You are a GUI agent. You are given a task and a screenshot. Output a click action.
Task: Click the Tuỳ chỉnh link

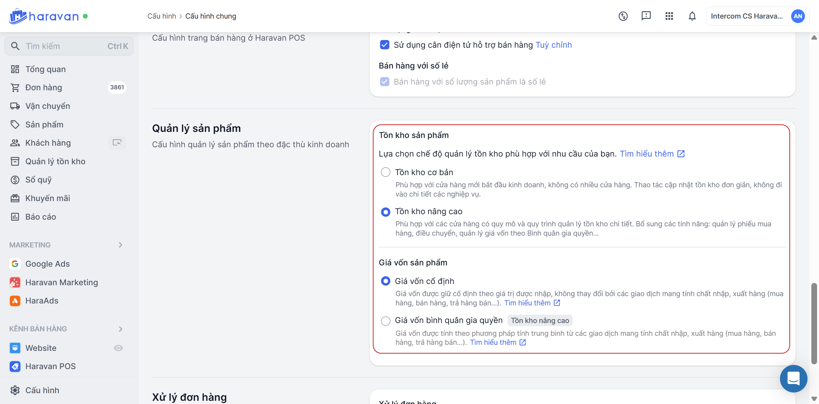tap(553, 45)
